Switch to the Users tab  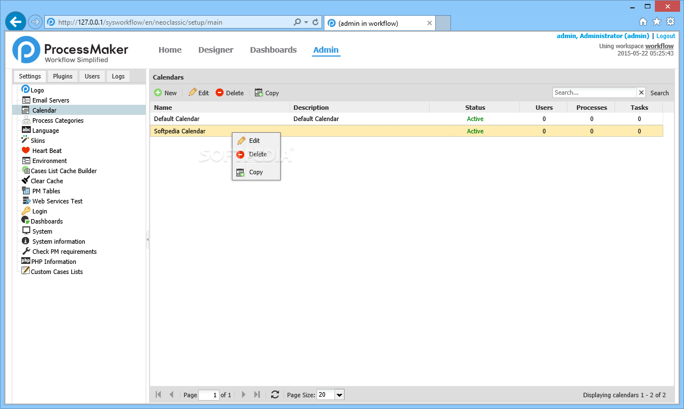tap(92, 76)
